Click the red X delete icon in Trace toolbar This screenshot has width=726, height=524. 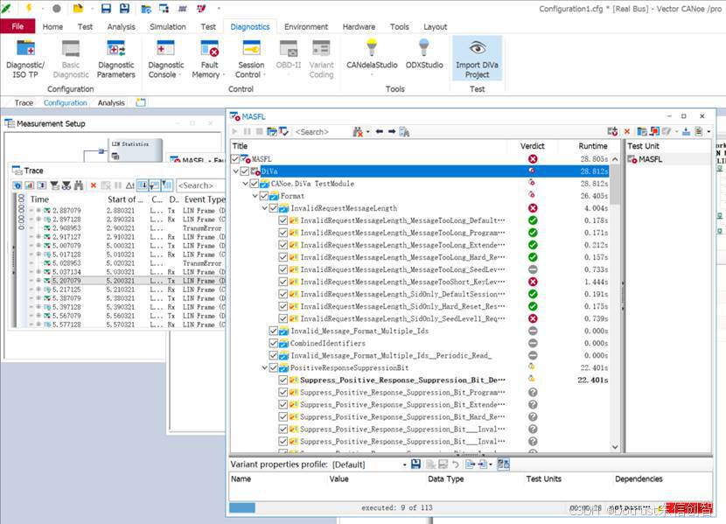click(x=94, y=185)
